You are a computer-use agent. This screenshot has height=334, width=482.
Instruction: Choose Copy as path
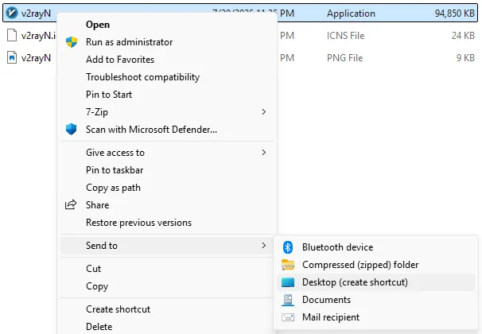(x=113, y=188)
